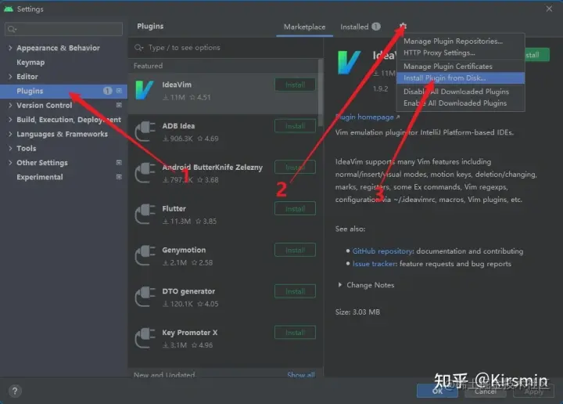Close the Settings dialog window
Image resolution: width=563 pixels, height=404 pixels.
549,9
